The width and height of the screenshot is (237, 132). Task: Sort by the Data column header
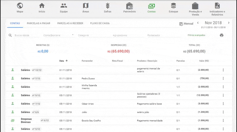[62, 61]
